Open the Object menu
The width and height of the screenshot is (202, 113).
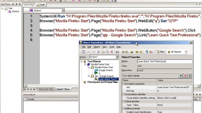pyautogui.click(x=97, y=47)
